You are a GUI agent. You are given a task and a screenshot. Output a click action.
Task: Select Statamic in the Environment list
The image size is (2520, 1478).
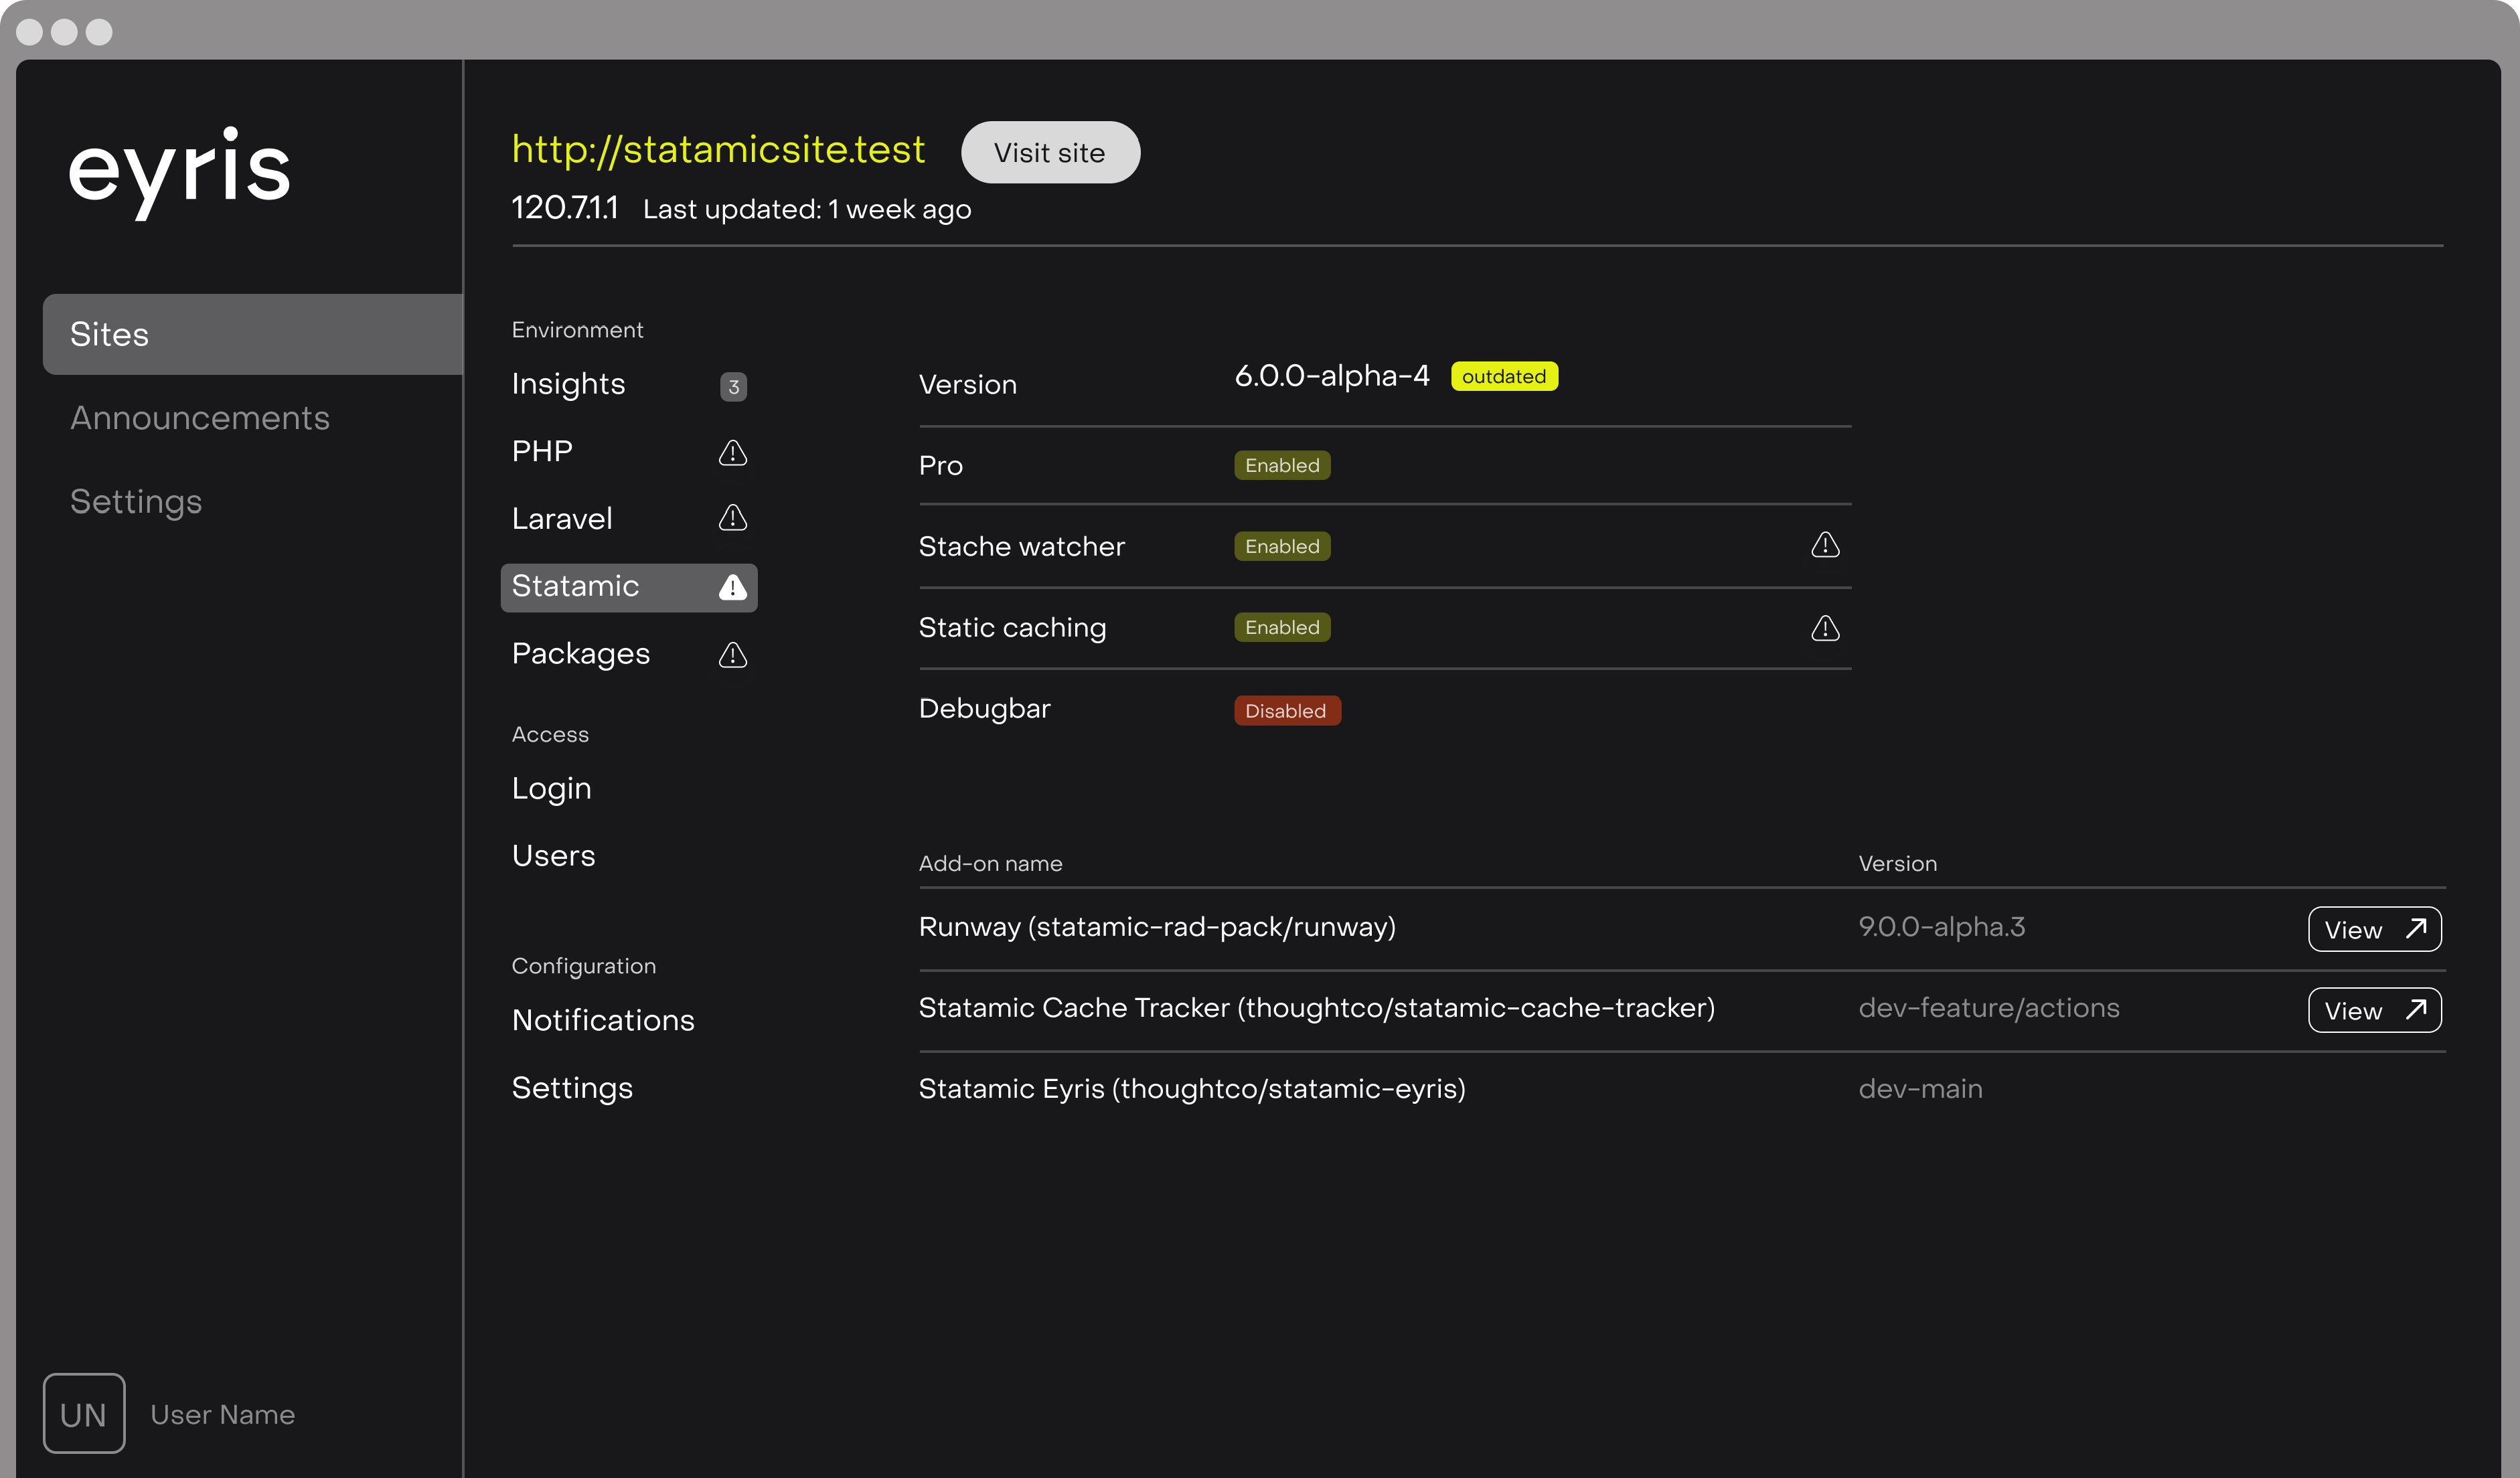576,586
